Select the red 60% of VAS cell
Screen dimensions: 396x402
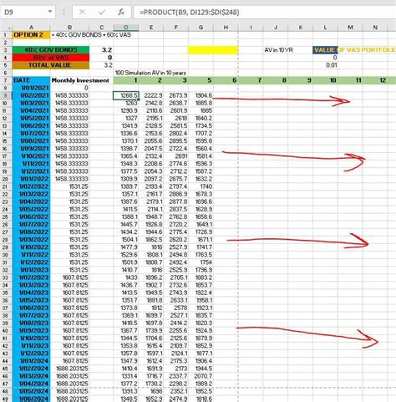point(51,58)
